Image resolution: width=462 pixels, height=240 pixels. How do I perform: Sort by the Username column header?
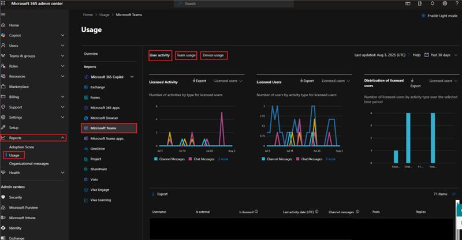(x=159, y=212)
